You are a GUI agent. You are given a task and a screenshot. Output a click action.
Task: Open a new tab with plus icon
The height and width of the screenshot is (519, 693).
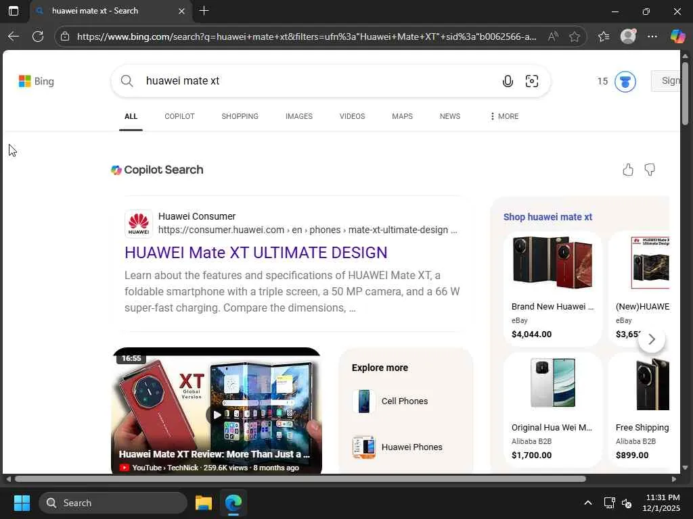click(204, 11)
